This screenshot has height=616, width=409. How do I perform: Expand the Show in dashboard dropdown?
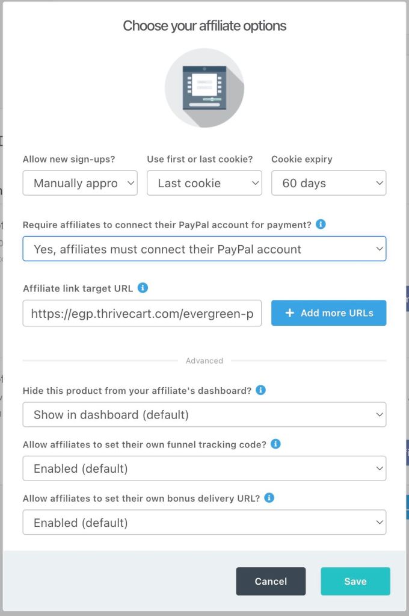coord(204,414)
